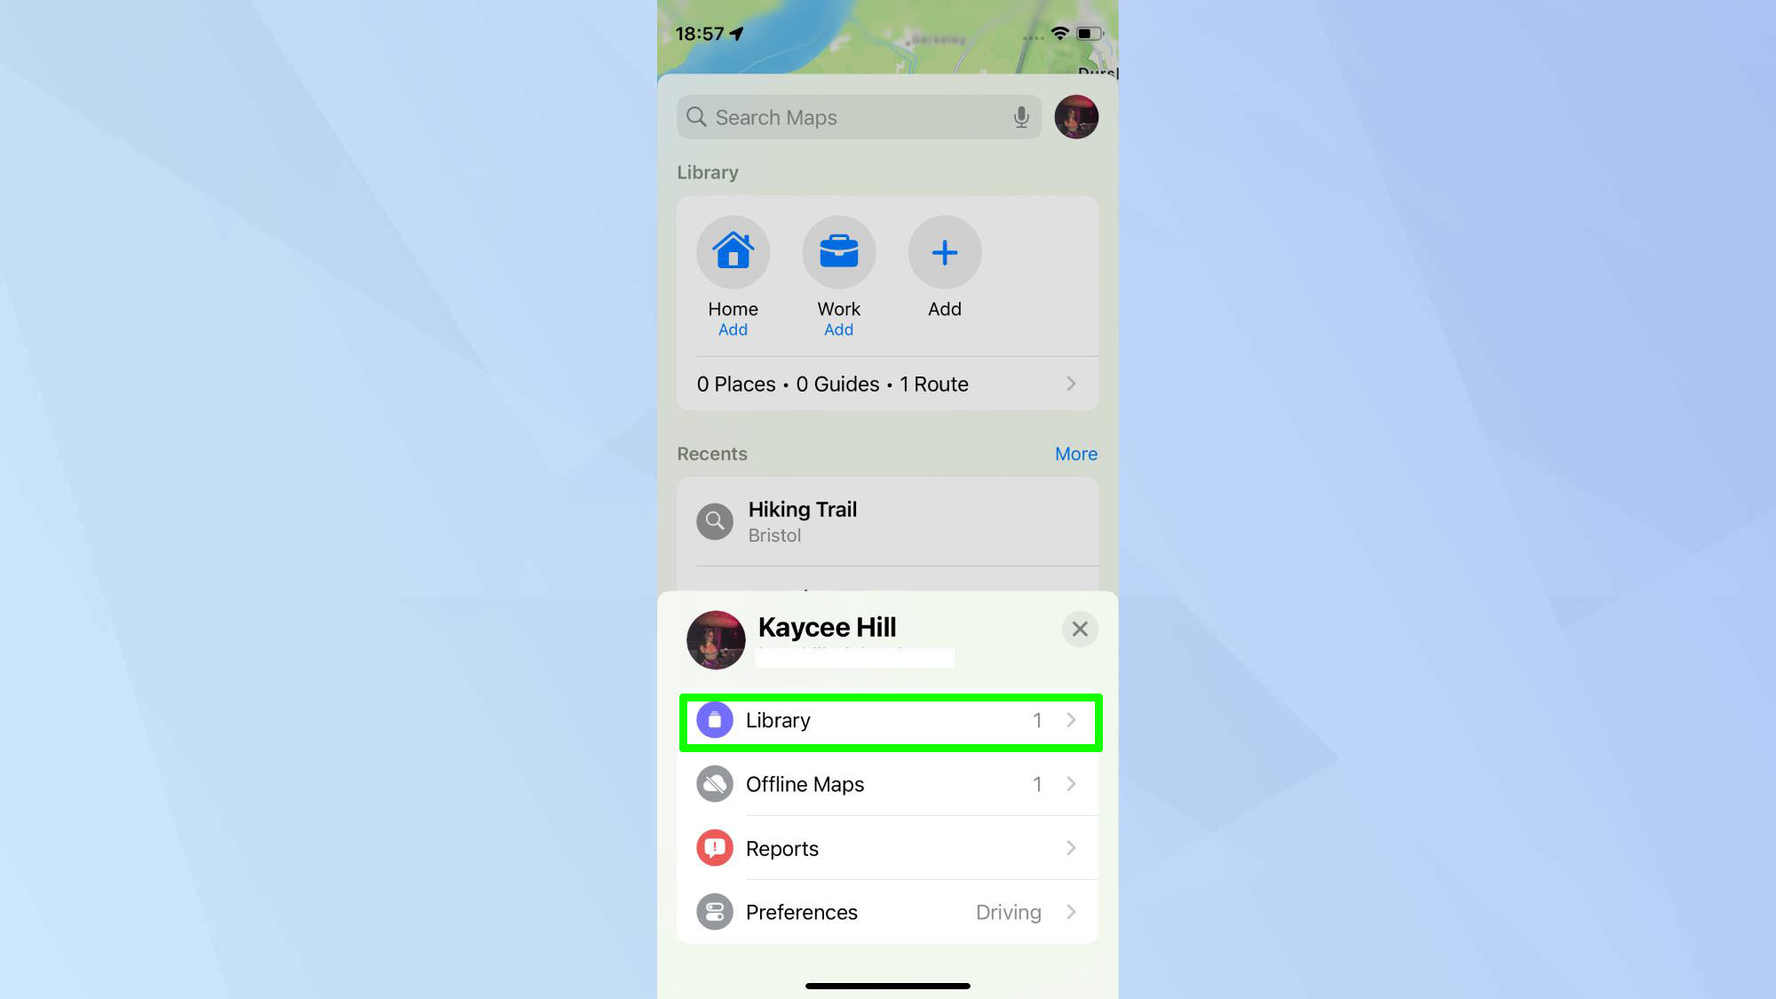Tap the Work icon in Library

coord(838,252)
